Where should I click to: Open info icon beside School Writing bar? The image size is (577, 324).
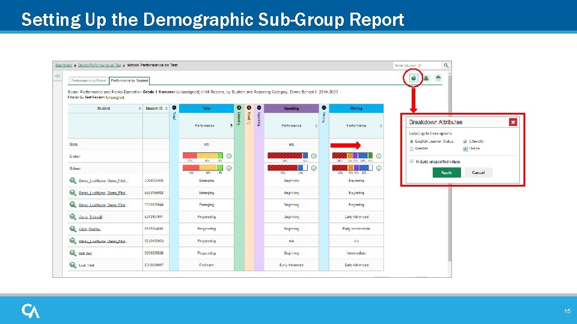379,168
